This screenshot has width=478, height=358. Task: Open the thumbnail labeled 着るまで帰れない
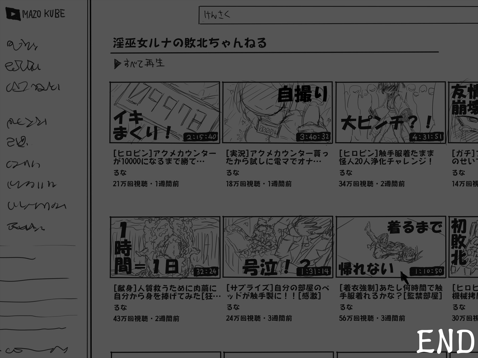(390, 247)
